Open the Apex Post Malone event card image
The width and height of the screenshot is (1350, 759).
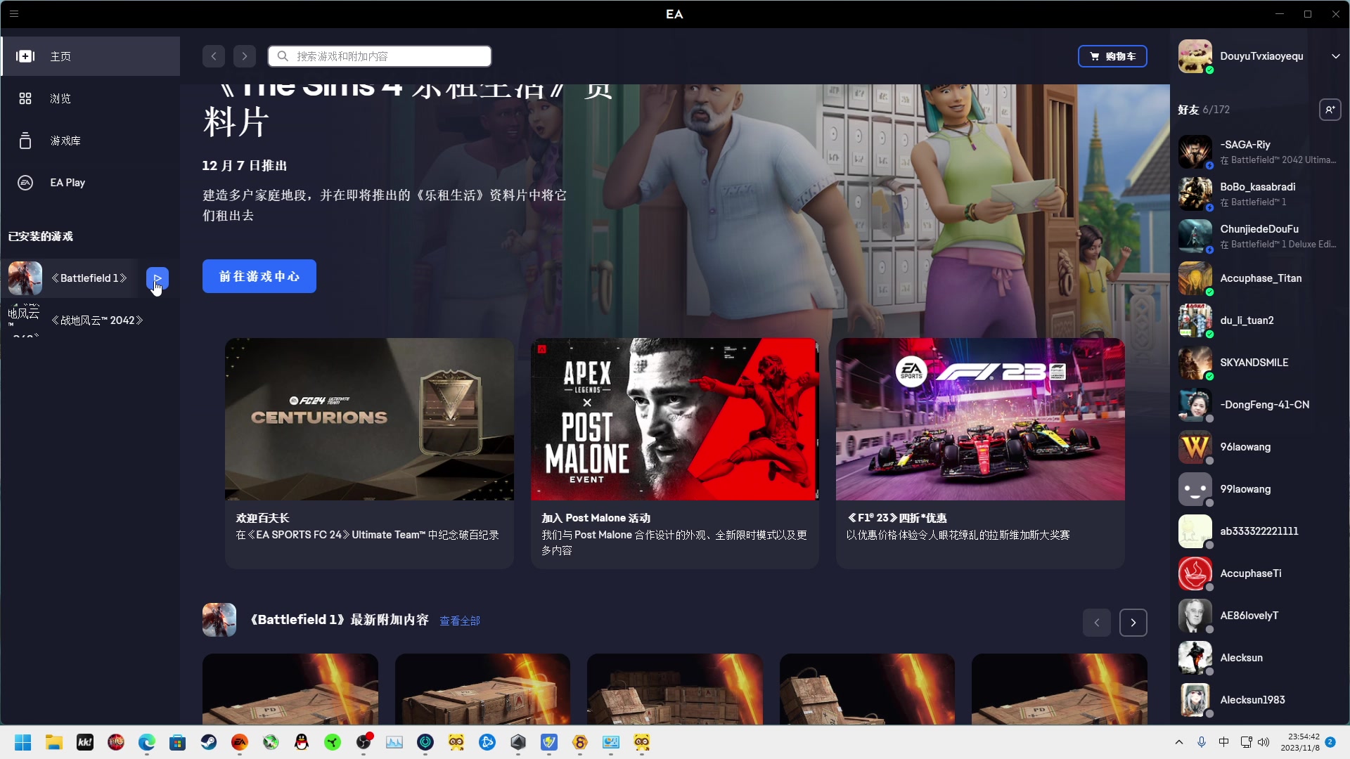[675, 420]
